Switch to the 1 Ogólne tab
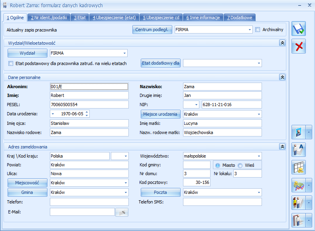This screenshot has width=315, height=231. pyautogui.click(x=15, y=18)
